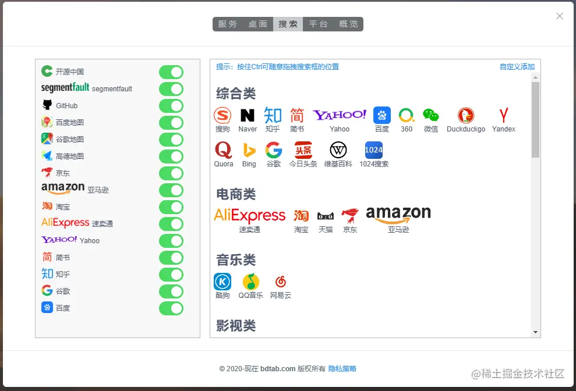576x391 pixels.
Task: Choose the 微信 WeChat search icon
Action: [x=430, y=115]
